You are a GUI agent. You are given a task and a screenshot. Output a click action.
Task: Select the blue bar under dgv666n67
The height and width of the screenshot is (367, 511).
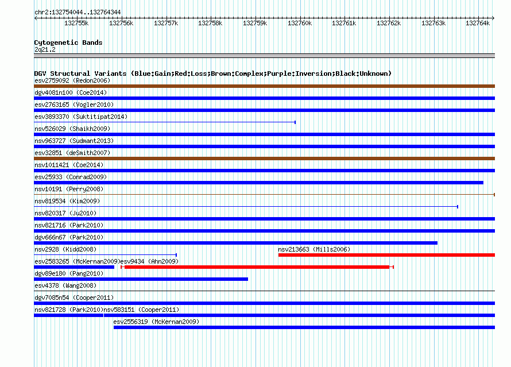tap(235, 243)
